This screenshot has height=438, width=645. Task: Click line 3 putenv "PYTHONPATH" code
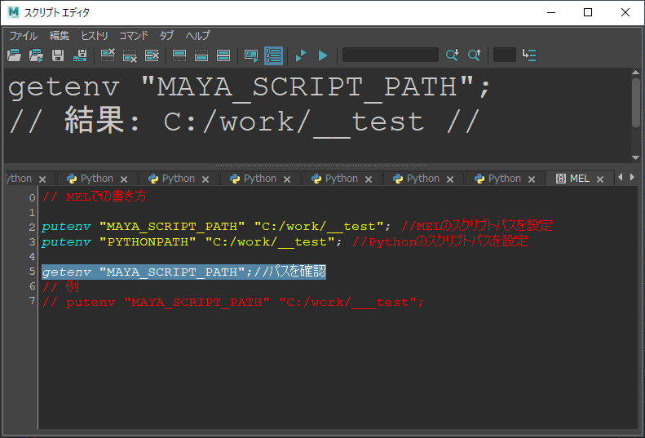[192, 241]
